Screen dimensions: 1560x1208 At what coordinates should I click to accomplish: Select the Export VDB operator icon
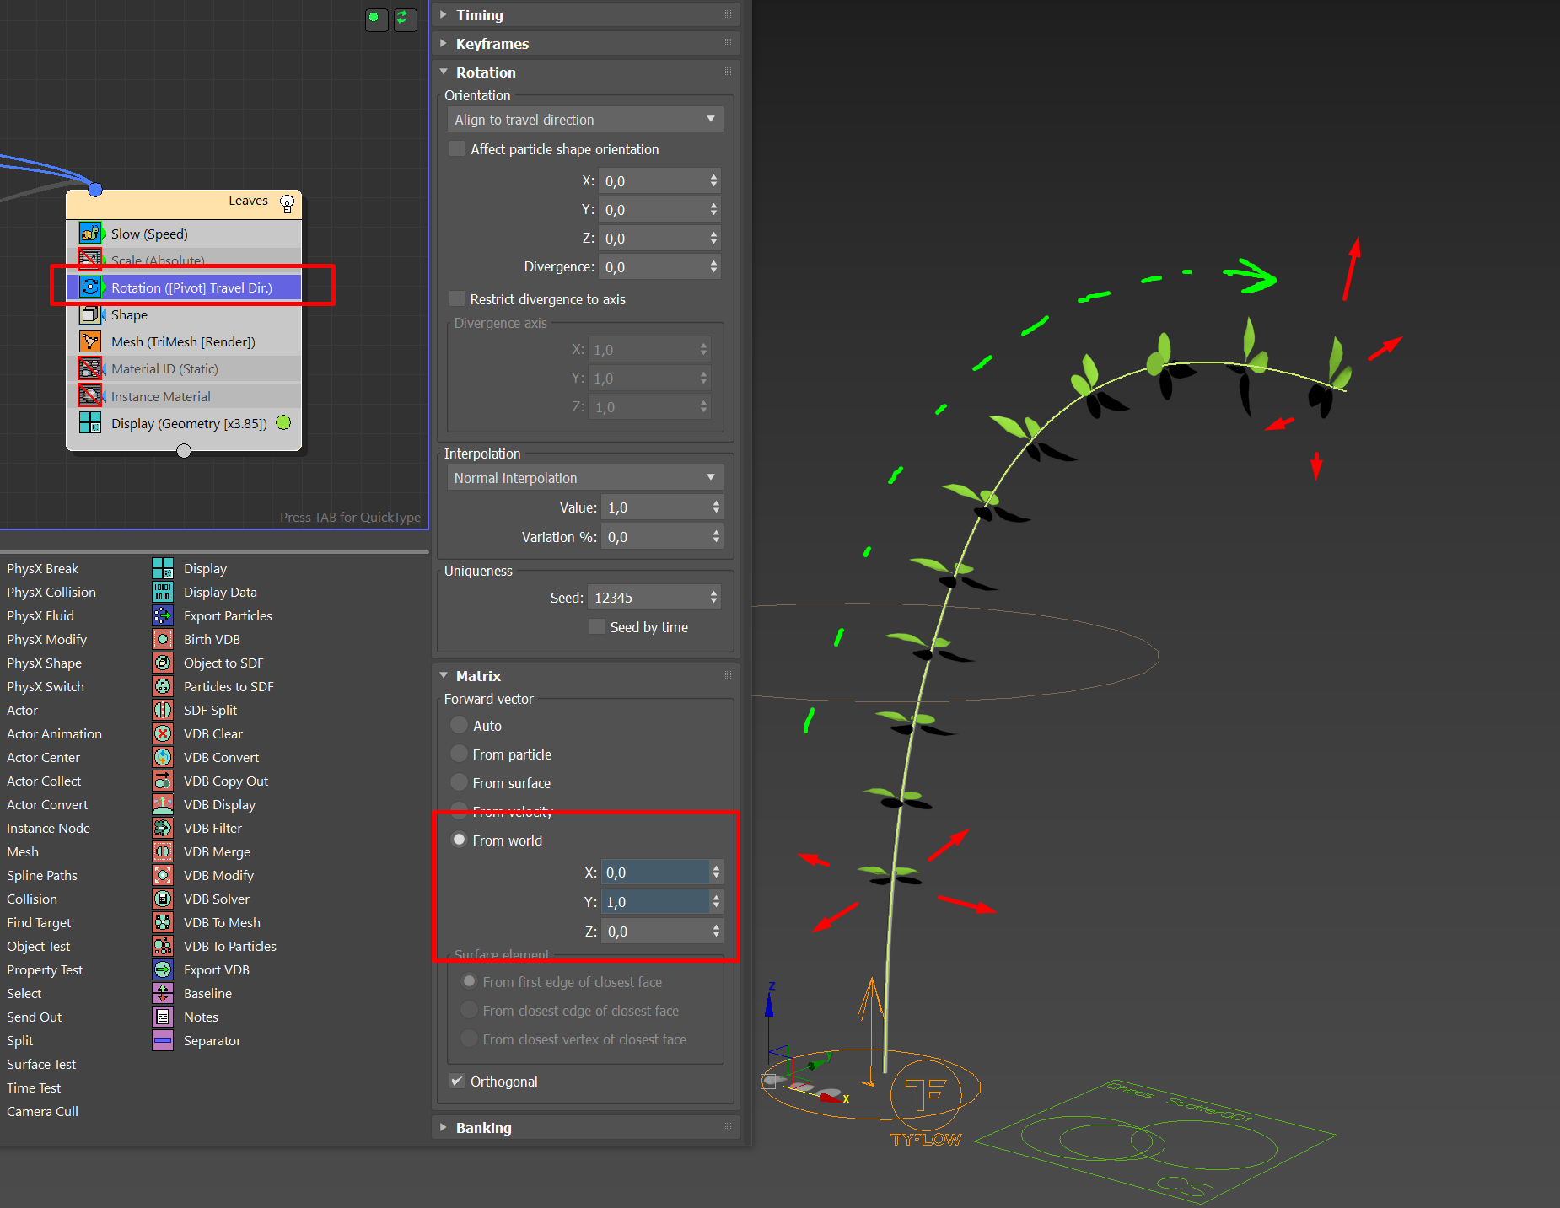[163, 969]
